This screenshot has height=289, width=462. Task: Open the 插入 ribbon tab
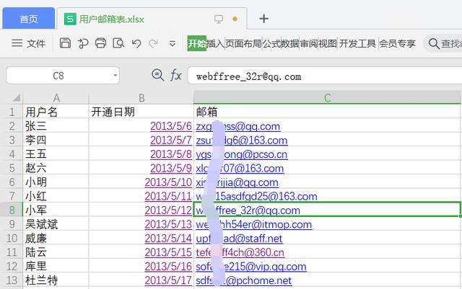click(215, 43)
